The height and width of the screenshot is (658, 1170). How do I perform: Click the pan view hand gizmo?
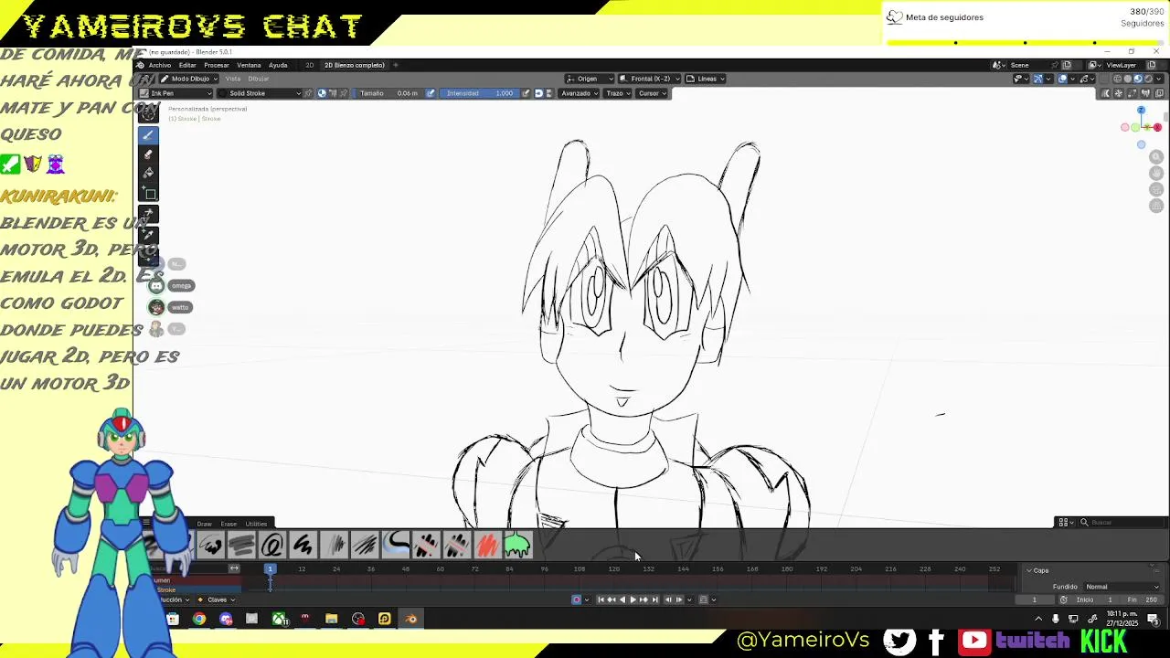[1156, 174]
